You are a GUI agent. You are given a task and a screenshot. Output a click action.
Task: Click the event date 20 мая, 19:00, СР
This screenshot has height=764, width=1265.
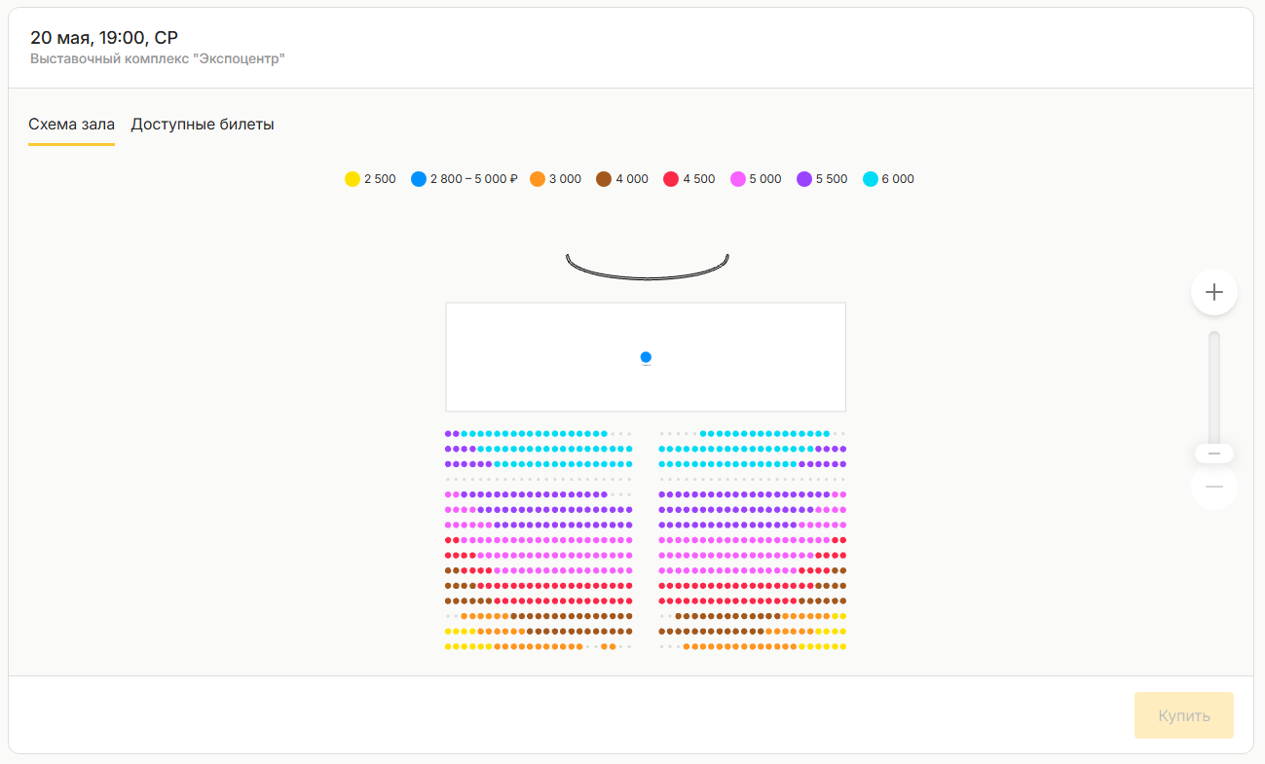tap(104, 38)
